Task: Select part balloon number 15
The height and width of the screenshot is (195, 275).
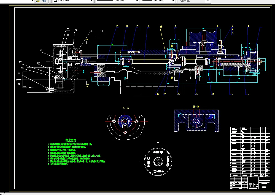Action: pos(76,30)
